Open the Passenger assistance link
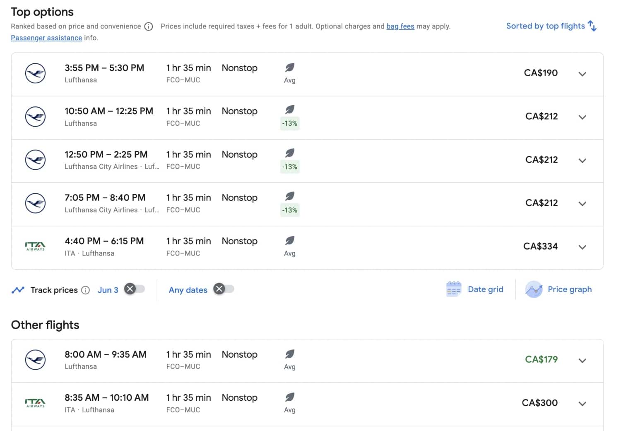621x431 pixels. click(x=46, y=38)
